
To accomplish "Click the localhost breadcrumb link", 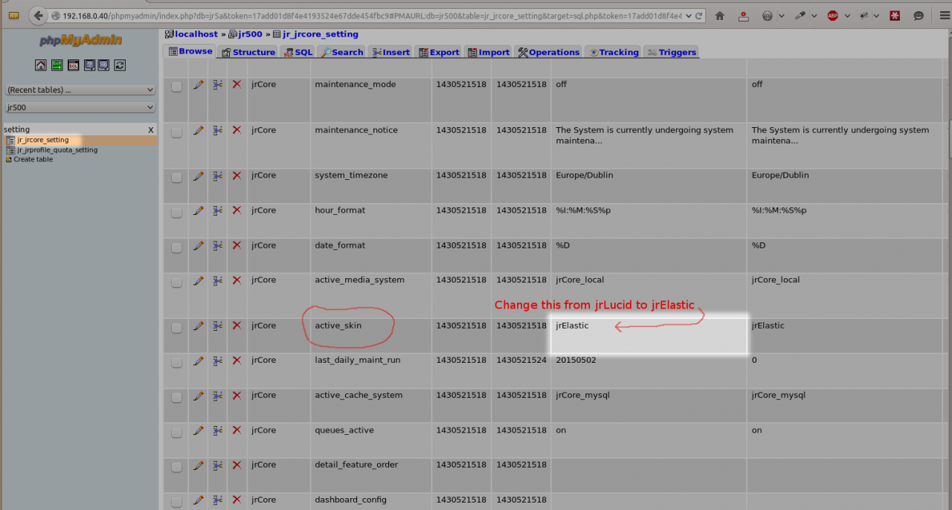I will (x=196, y=34).
